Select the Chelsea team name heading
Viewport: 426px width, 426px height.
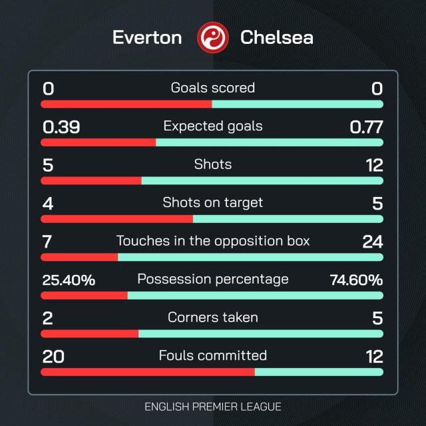coord(276,37)
